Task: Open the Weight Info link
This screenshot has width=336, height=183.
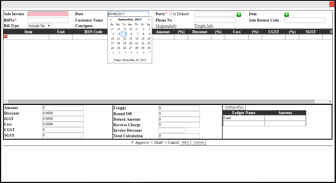Action: click(x=203, y=26)
